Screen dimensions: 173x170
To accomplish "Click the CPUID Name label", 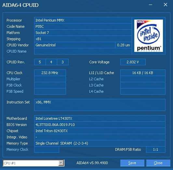I will pyautogui.click(x=17, y=51).
